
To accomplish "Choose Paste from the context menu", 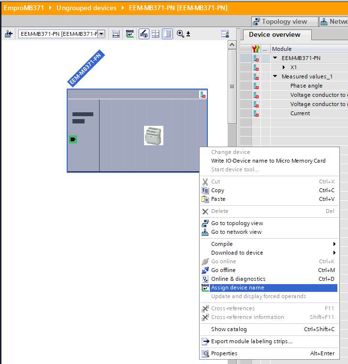I will pyautogui.click(x=269, y=199).
